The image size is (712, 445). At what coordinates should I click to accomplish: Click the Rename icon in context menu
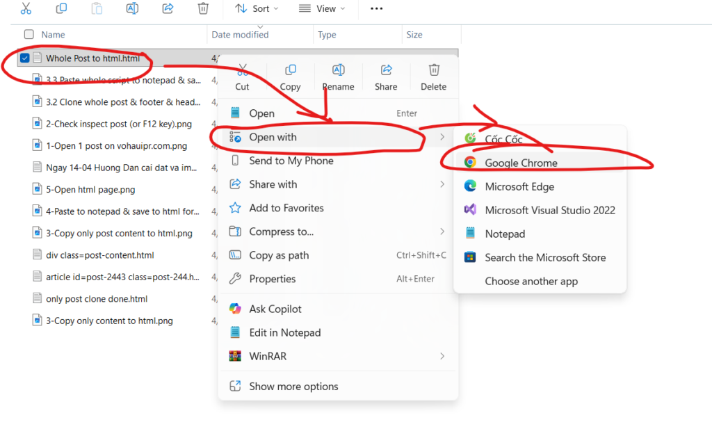(x=338, y=70)
